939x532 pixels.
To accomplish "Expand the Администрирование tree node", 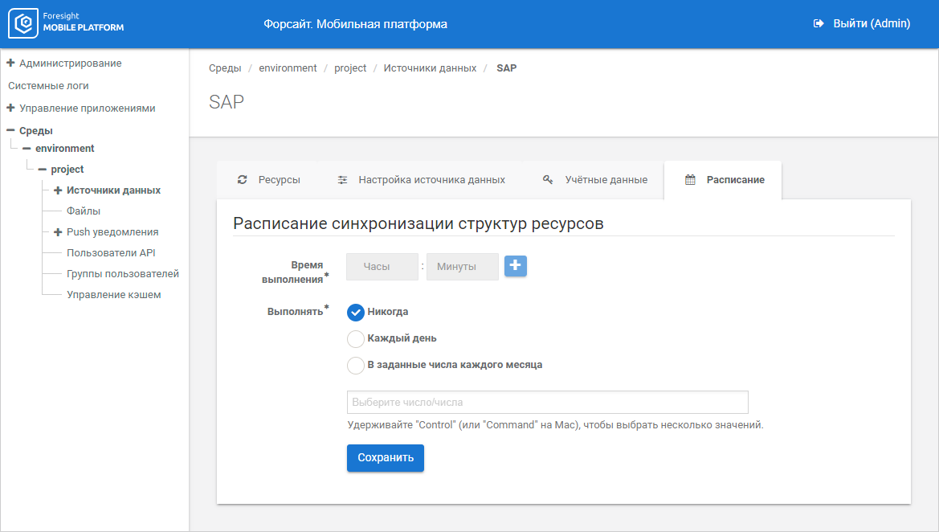I will (x=10, y=63).
